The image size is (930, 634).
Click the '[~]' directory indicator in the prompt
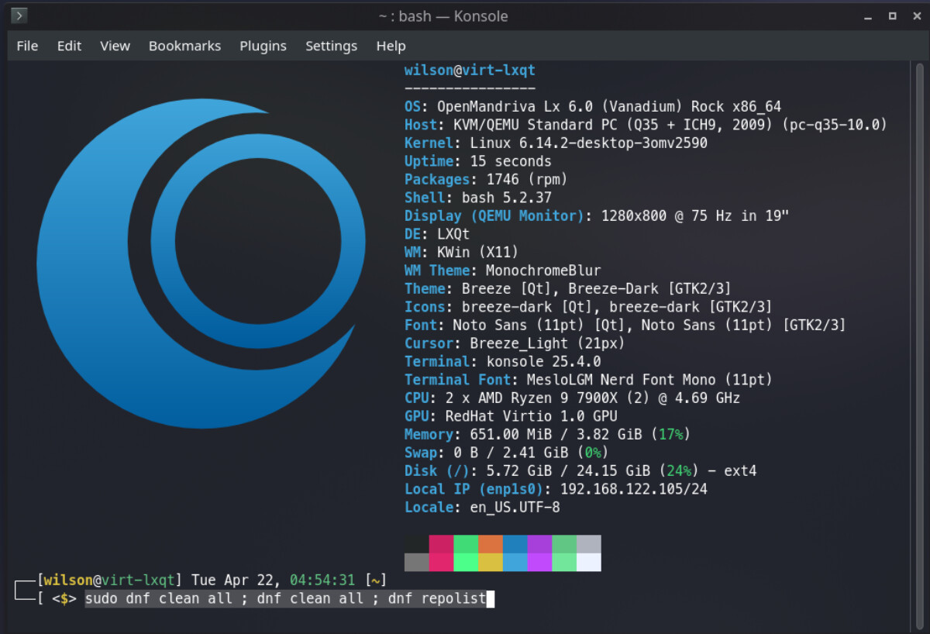(376, 581)
